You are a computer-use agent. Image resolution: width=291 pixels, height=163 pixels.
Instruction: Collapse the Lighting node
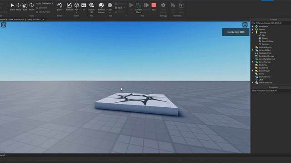click(253, 33)
